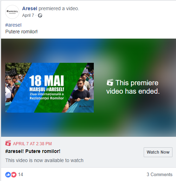Click the public globe privacy icon

(40, 15)
